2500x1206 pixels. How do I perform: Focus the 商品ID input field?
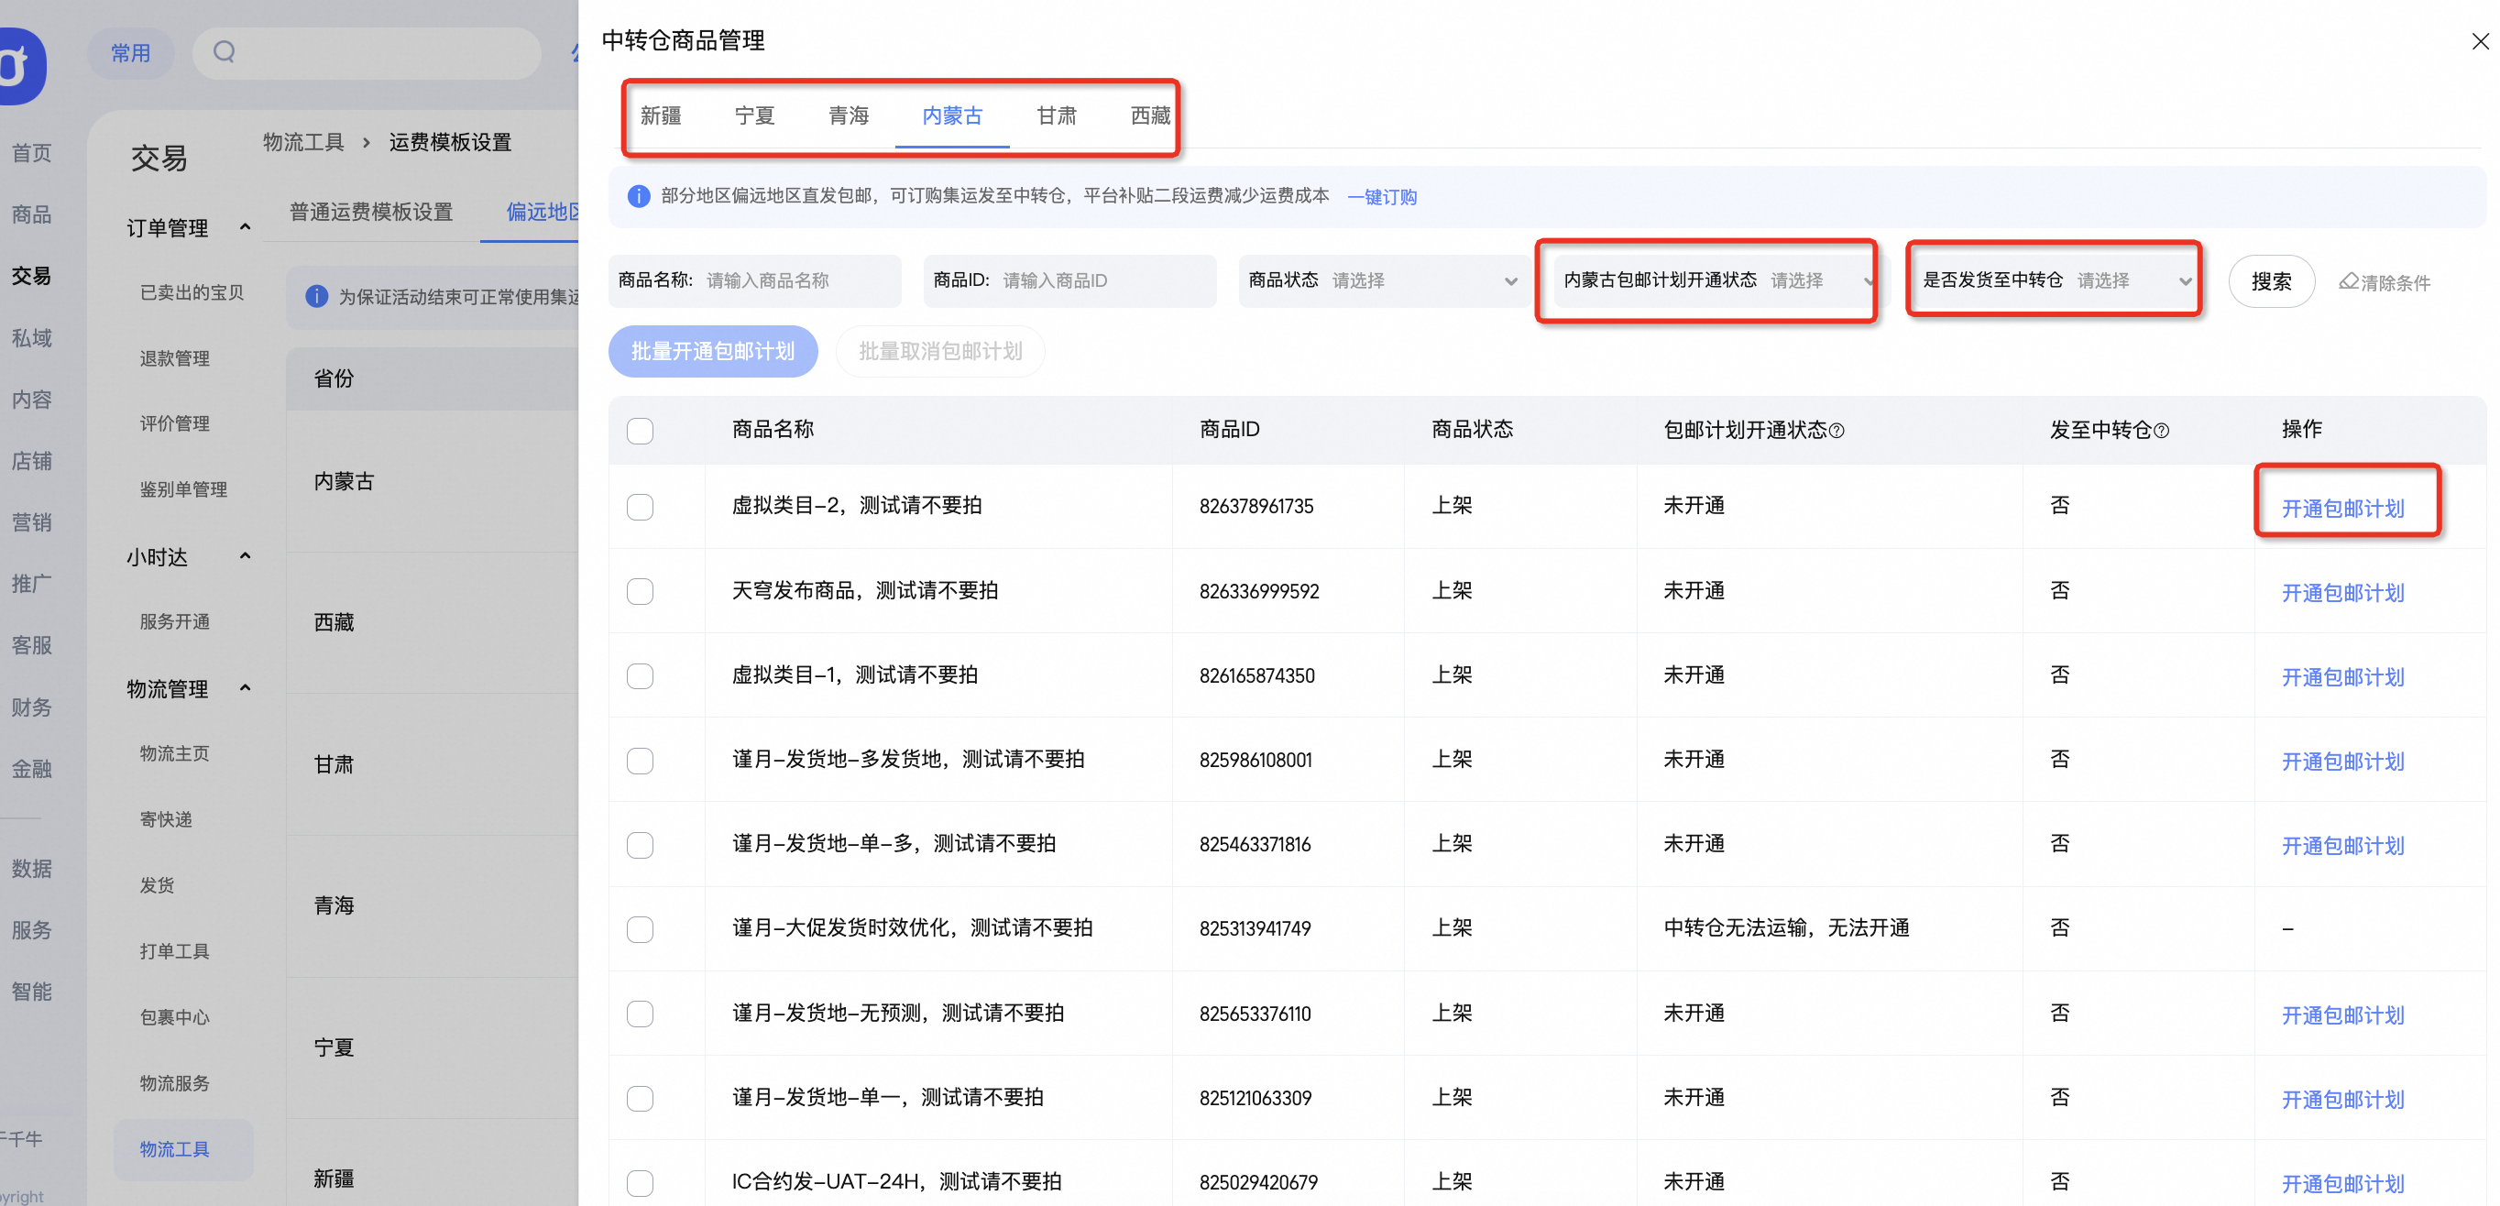click(1069, 280)
